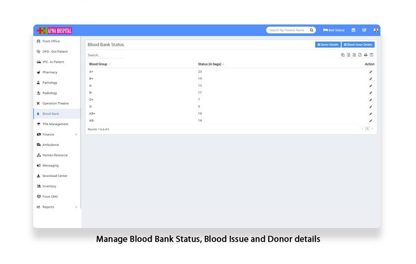This screenshot has width=416, height=264.
Task: Click the O- blood group cell
Action: tap(91, 107)
